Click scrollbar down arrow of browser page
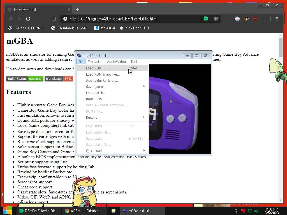The height and width of the screenshot is (215, 287). (x=281, y=200)
